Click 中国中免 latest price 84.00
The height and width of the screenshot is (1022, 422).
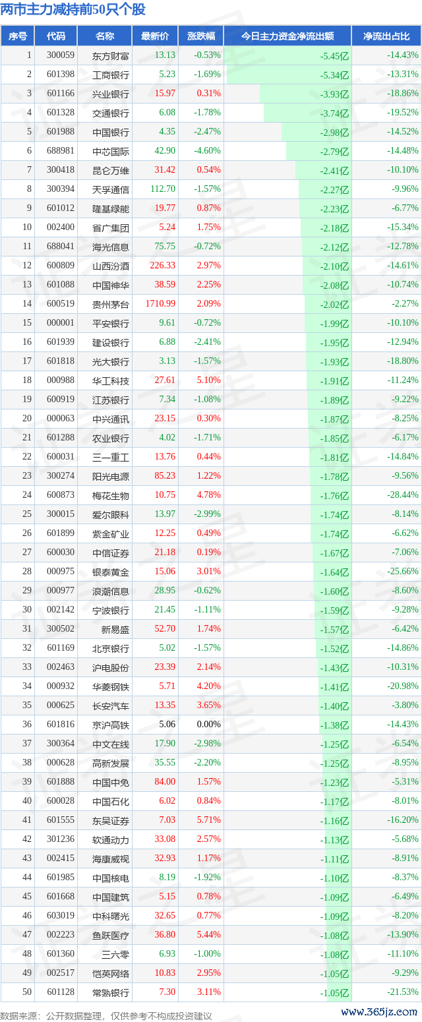pyautogui.click(x=165, y=782)
